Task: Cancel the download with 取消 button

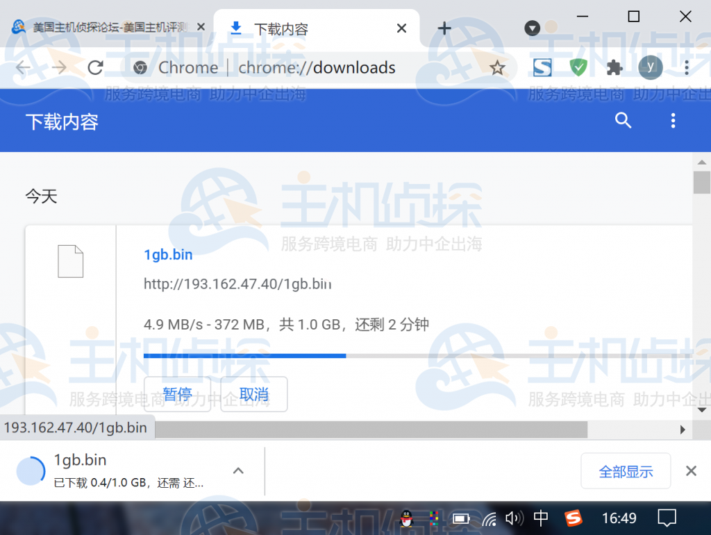Action: click(254, 394)
